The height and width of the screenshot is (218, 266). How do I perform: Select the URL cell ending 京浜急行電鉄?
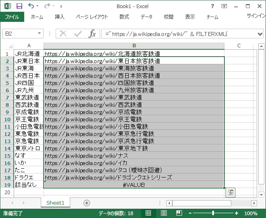(x=134, y=141)
